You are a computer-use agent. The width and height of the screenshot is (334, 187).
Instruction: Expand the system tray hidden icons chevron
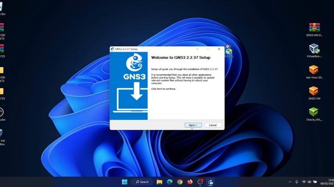290,182
